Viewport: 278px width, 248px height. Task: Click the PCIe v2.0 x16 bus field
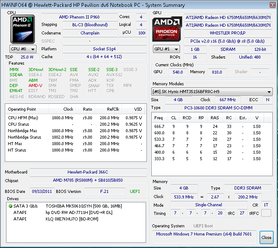(x=228, y=41)
